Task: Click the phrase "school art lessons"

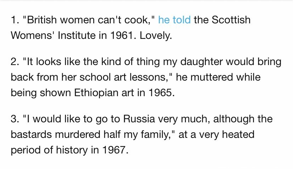Action: click(x=123, y=77)
